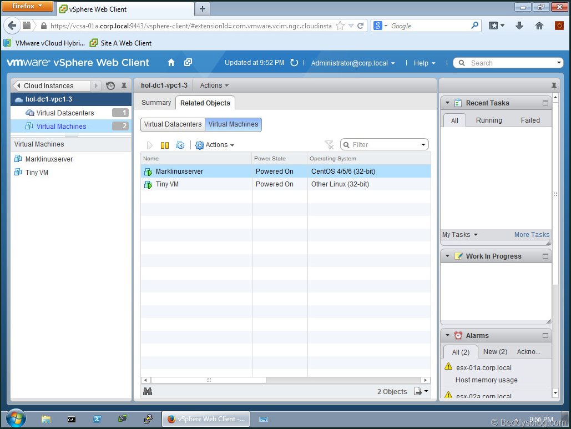The width and height of the screenshot is (571, 429).
Task: Click inside the Filter input field
Action: pos(384,145)
